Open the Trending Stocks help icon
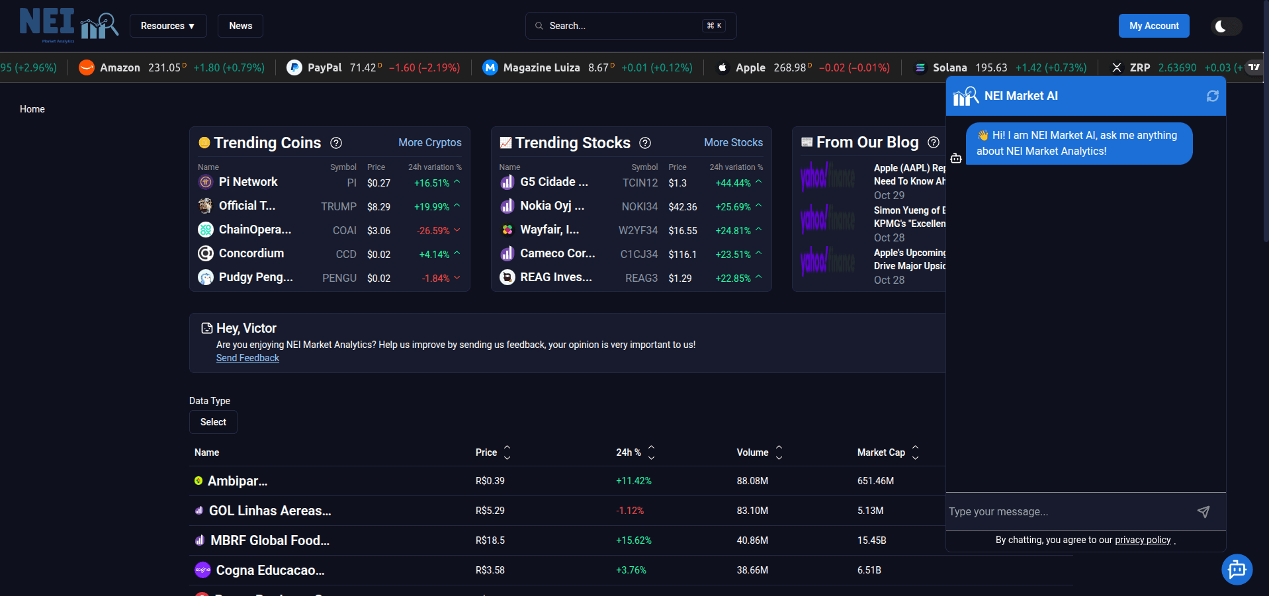 coord(645,143)
